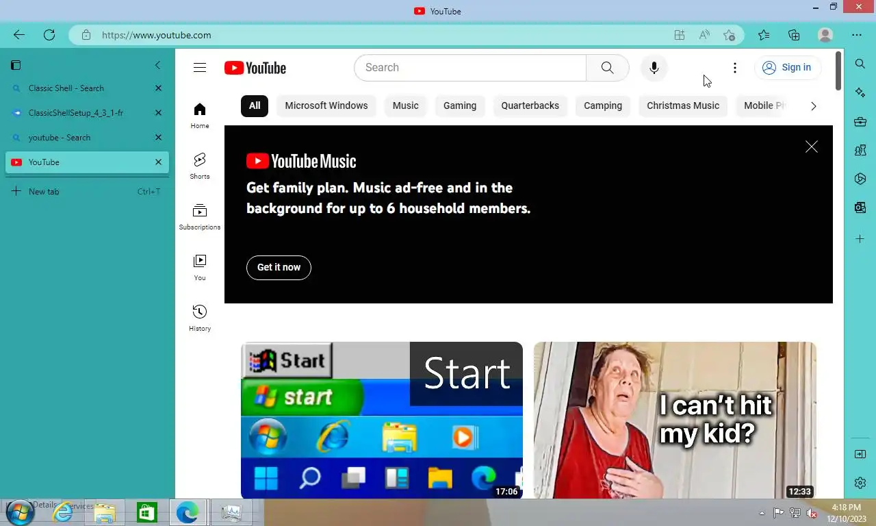This screenshot has height=526, width=876.
Task: Dismiss the YouTube Music banner with the X
Action: (812, 147)
